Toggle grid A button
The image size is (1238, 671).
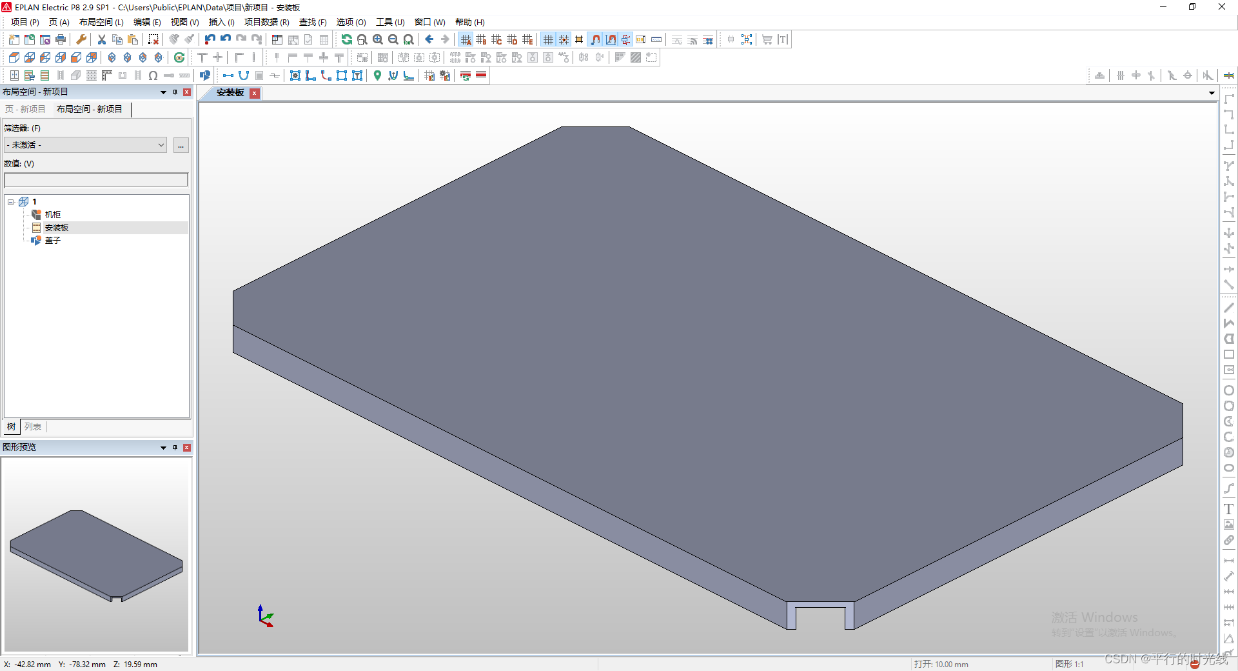click(466, 39)
